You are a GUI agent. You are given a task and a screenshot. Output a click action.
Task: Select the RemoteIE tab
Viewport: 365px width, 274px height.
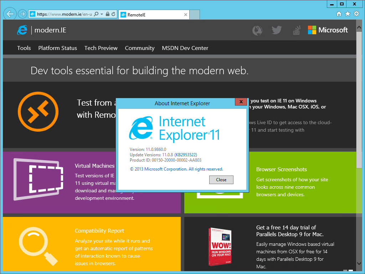[154, 15]
